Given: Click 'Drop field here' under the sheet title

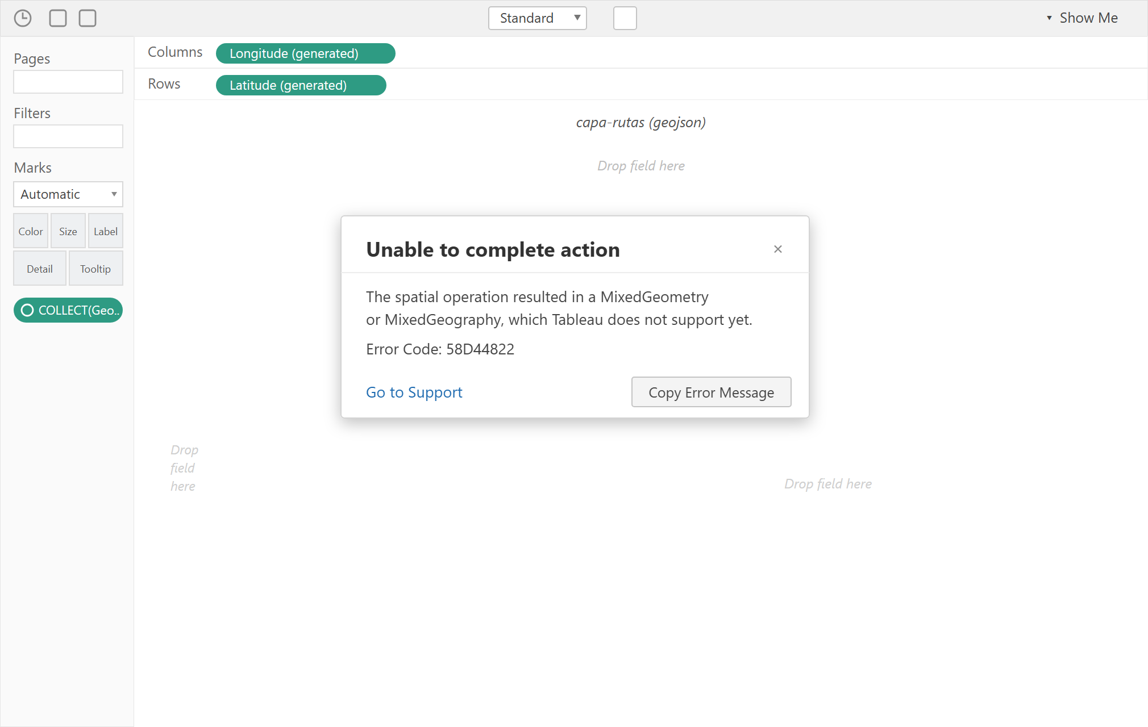Looking at the screenshot, I should point(641,166).
